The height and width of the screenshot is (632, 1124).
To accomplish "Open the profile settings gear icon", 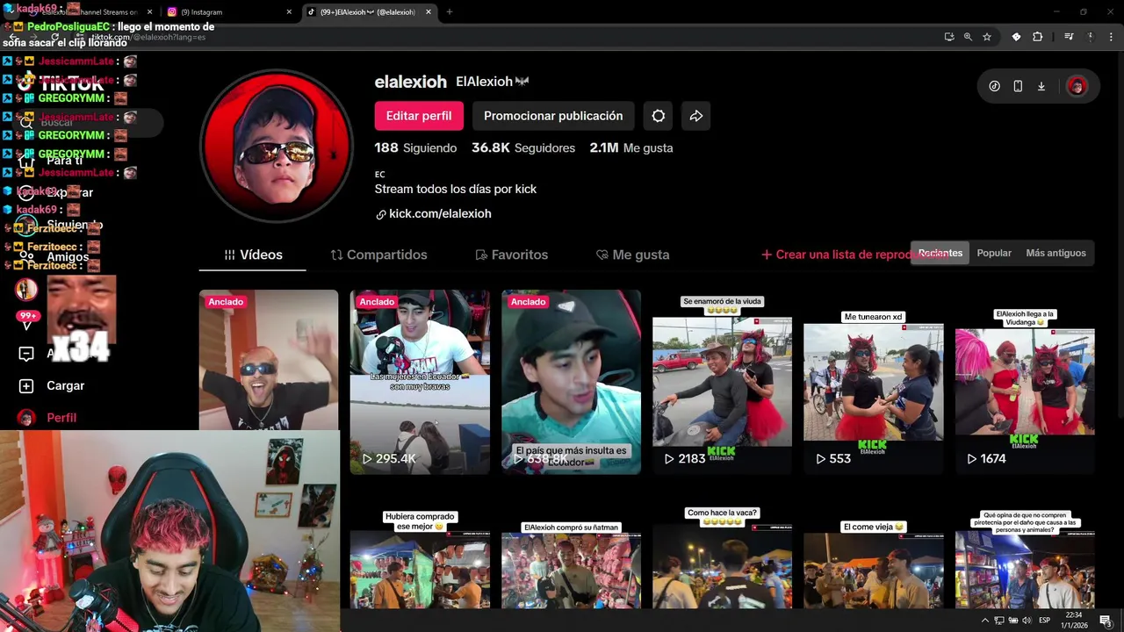I will [659, 116].
